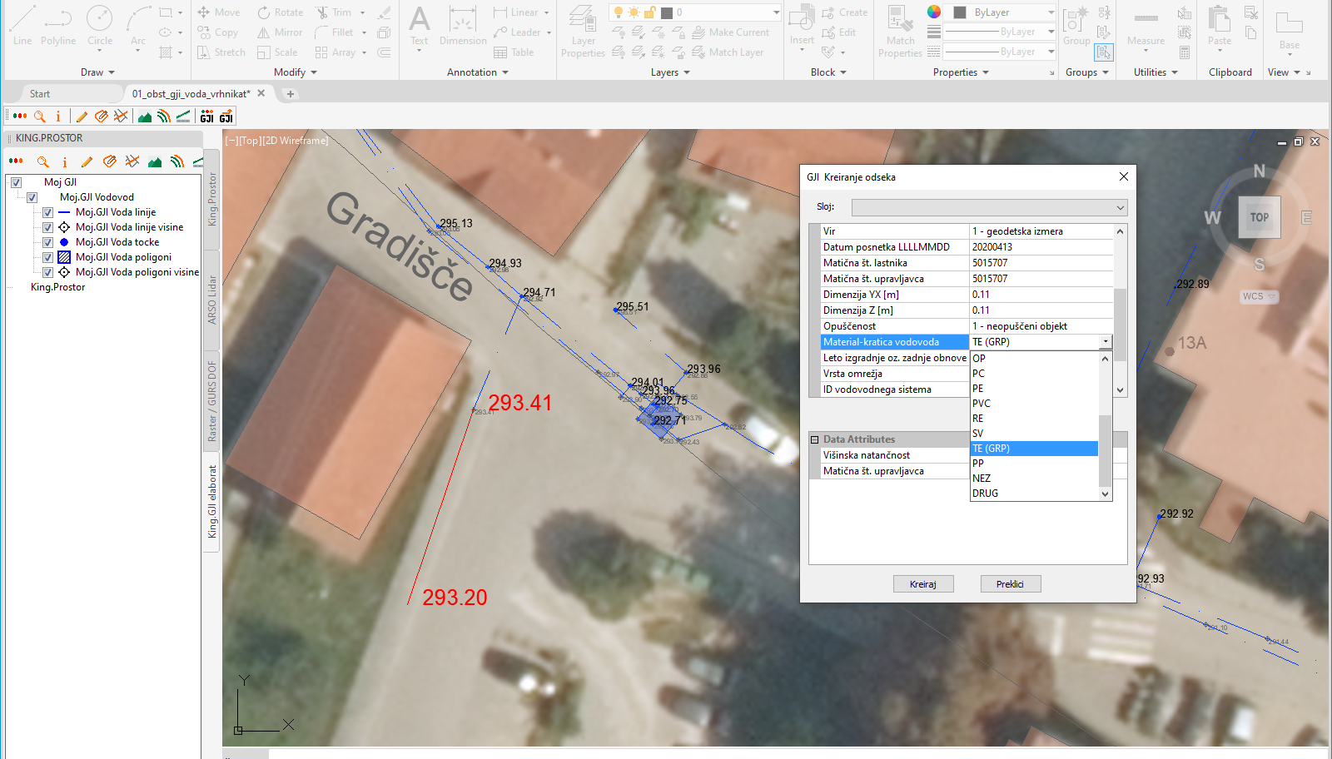1332x759 pixels.
Task: Click the 2D Wireframe visual style label
Action: point(296,141)
